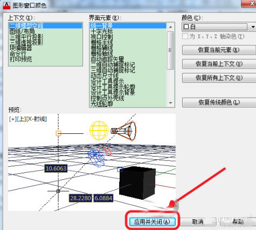Click scroll-up arrow of 界面元素 list
Screen dimensions: 256x230
[171, 27]
